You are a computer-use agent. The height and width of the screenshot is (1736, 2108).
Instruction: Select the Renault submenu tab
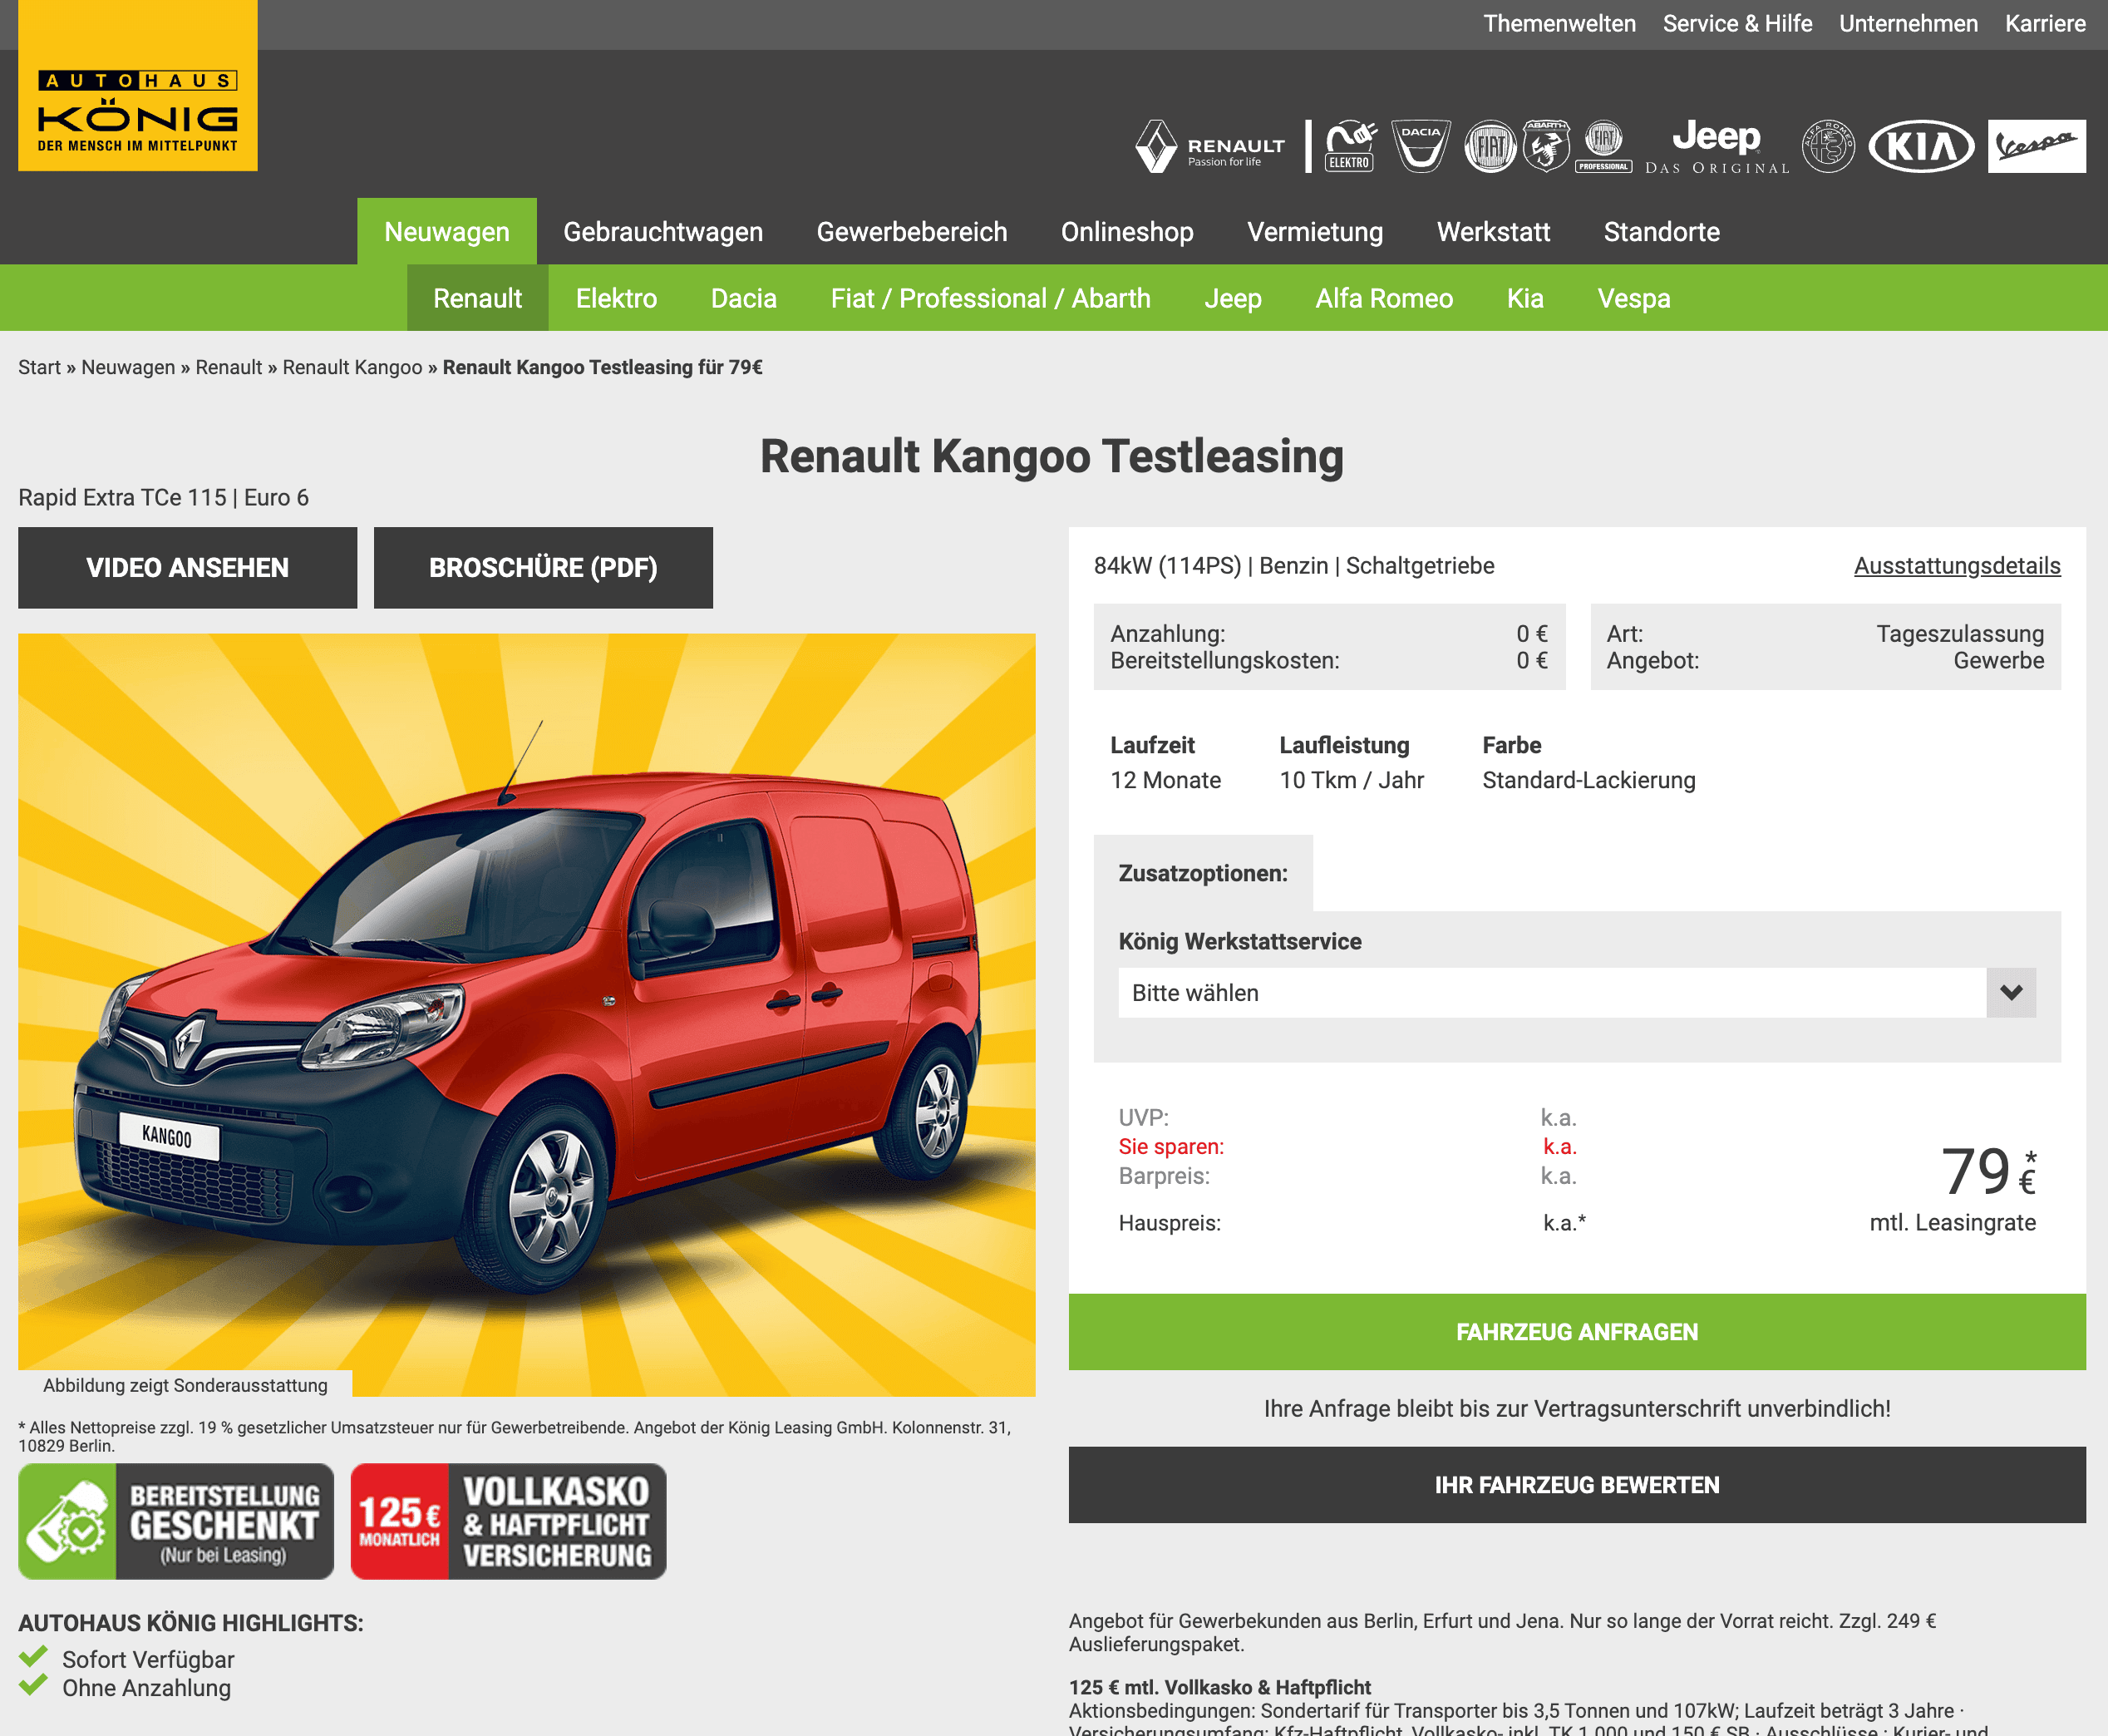478,298
